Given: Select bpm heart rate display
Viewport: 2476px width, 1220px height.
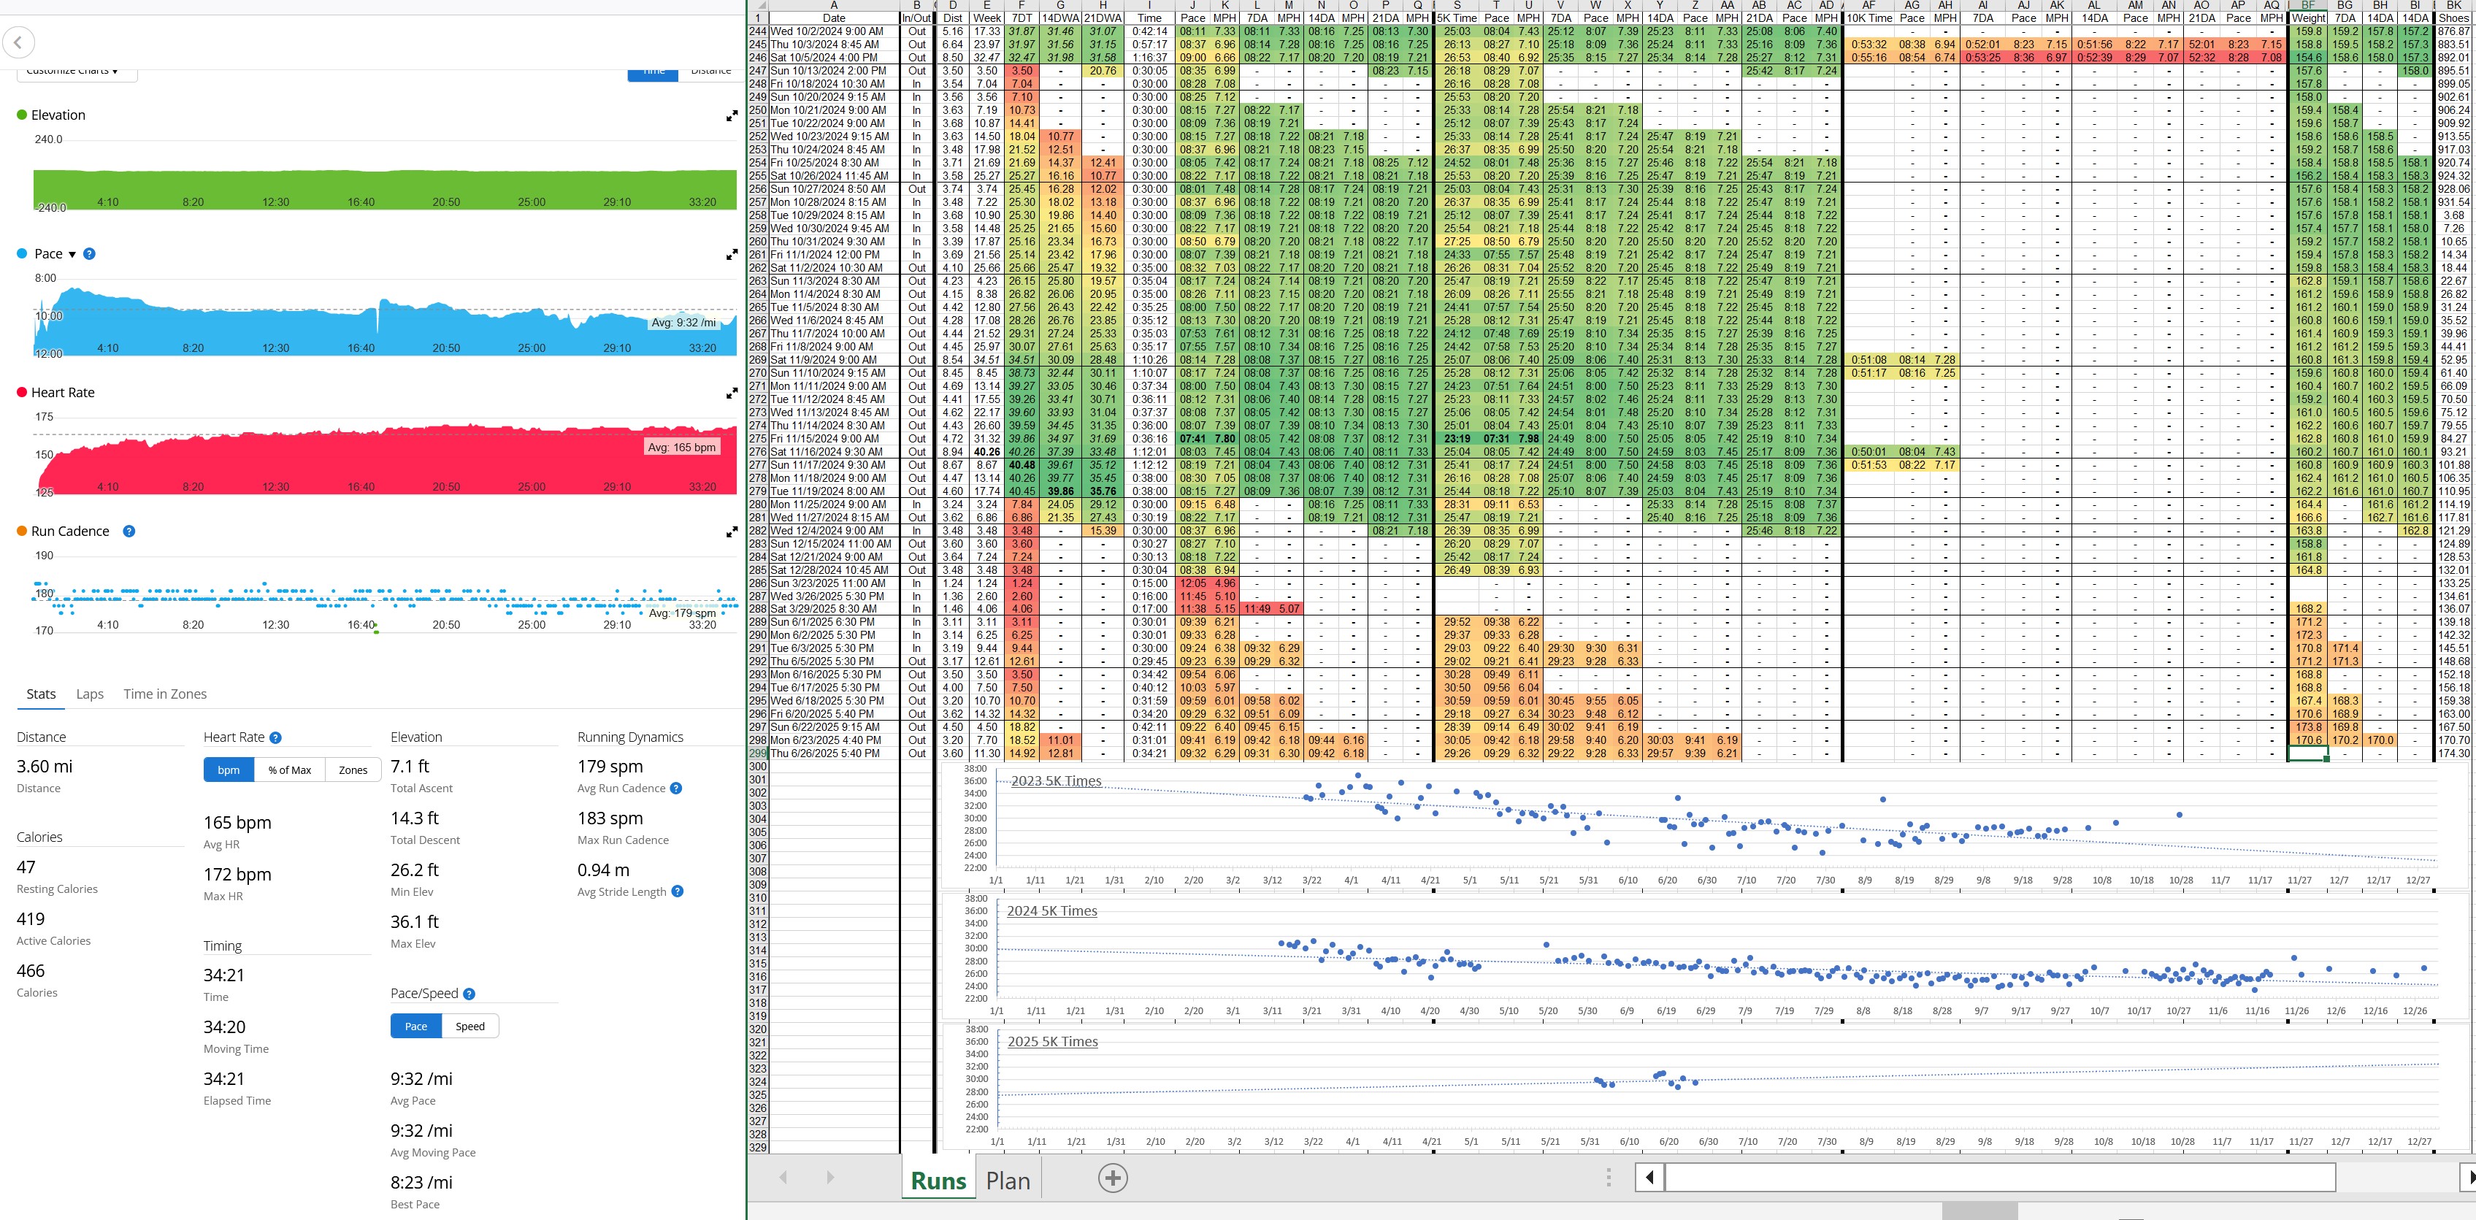Looking at the screenshot, I should (x=229, y=770).
